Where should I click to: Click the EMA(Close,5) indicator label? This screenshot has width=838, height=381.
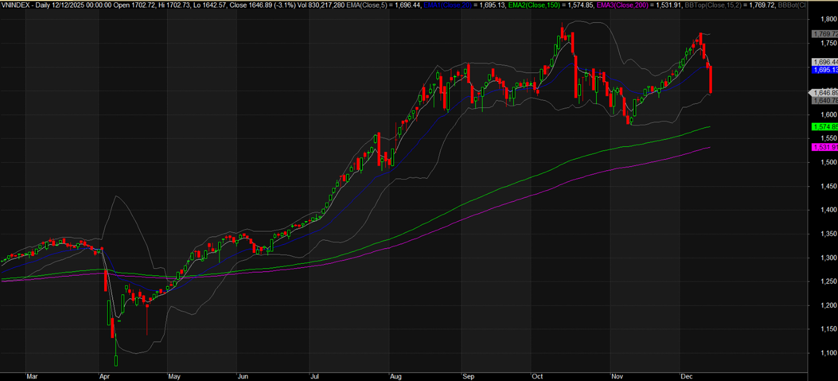tap(399, 5)
